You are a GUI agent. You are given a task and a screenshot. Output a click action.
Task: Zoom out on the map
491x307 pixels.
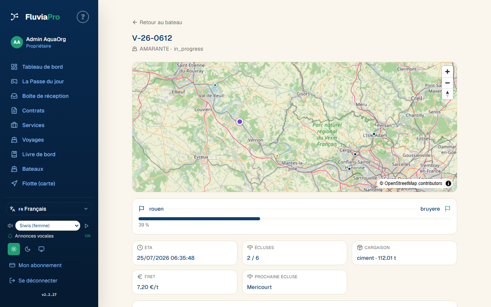pos(447,83)
